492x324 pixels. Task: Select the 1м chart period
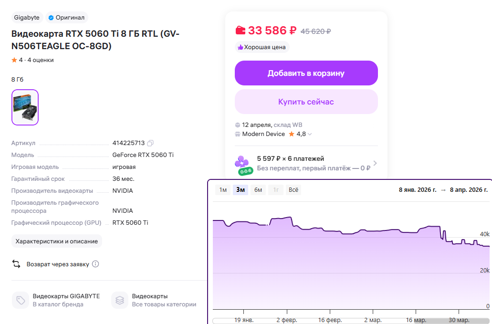pos(223,190)
